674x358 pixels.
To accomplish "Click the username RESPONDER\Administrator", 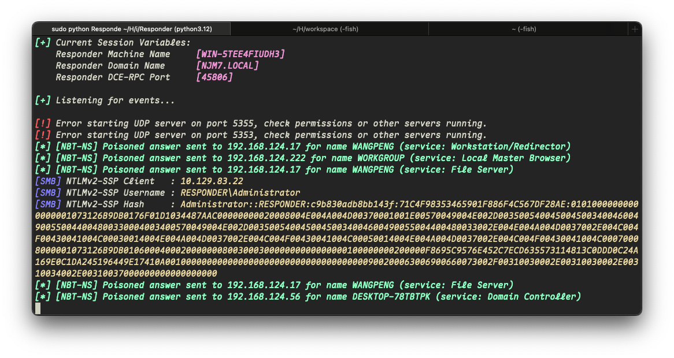I will [x=240, y=193].
